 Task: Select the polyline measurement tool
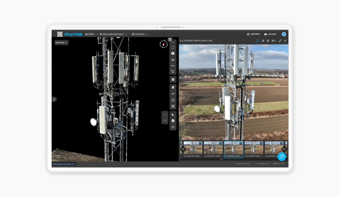click(x=173, y=94)
